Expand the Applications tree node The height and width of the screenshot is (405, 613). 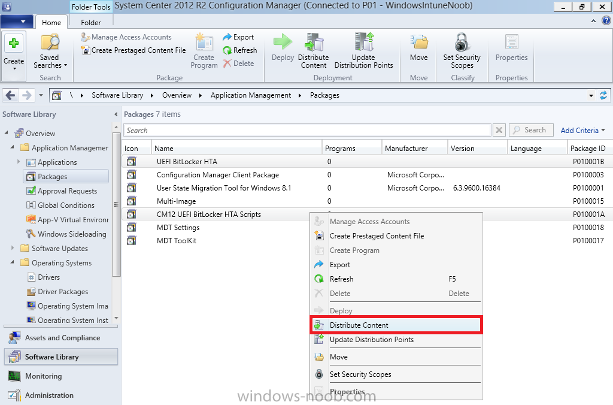click(x=19, y=162)
